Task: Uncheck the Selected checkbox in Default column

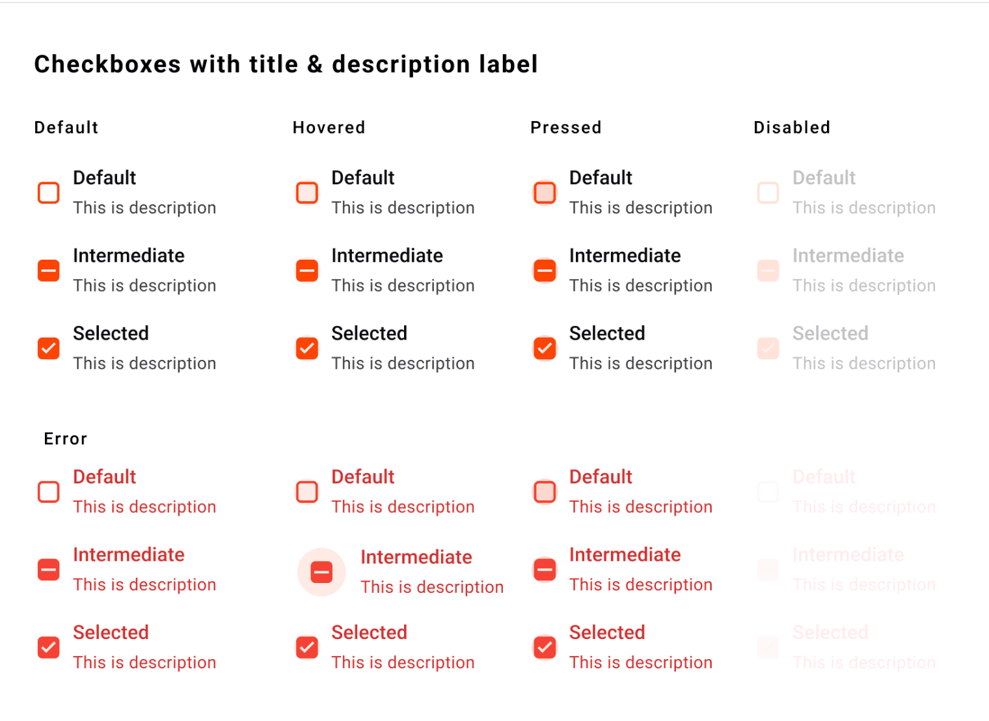Action: click(x=49, y=348)
